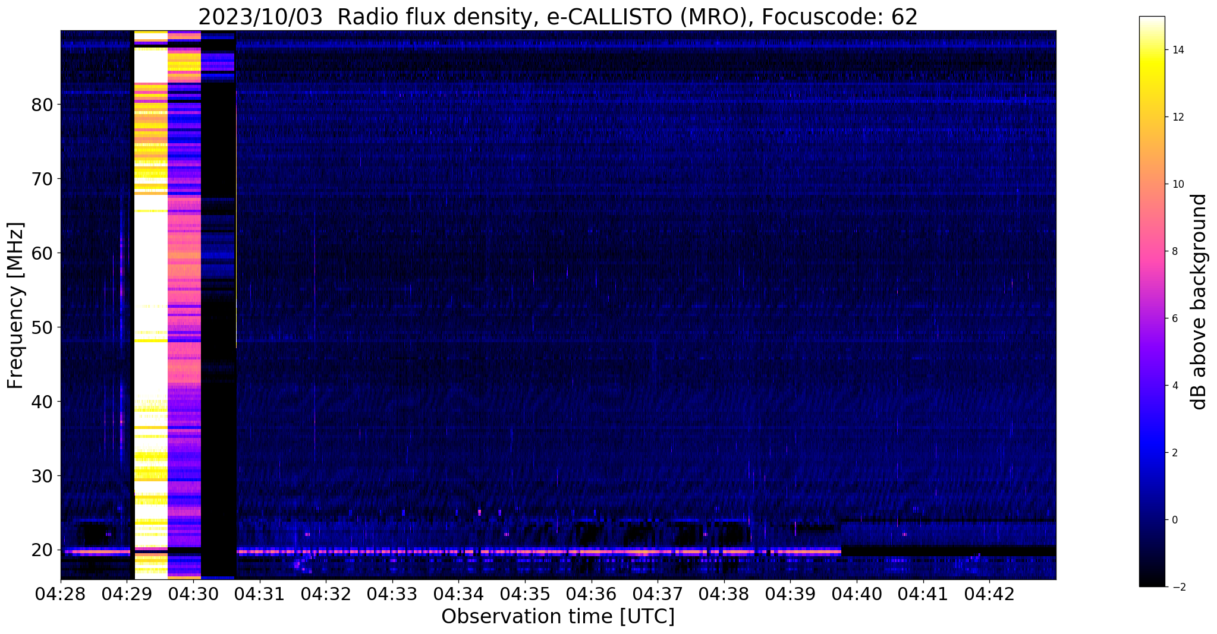This screenshot has width=1217, height=634.
Task: Click the 30 MHz frequency tick label
Action: point(42,476)
